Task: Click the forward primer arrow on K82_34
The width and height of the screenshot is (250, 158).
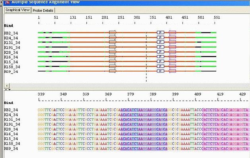Action: [x=113, y=33]
